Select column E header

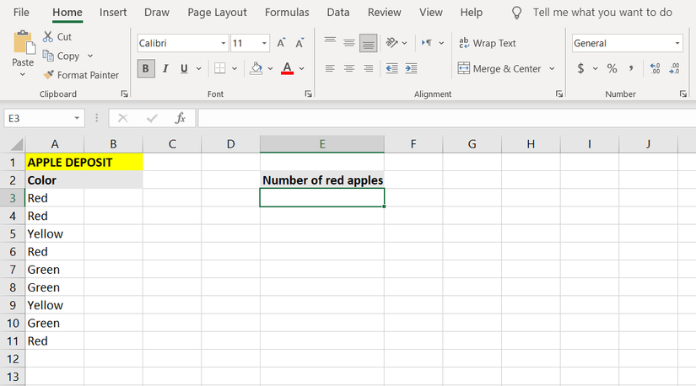(x=321, y=144)
